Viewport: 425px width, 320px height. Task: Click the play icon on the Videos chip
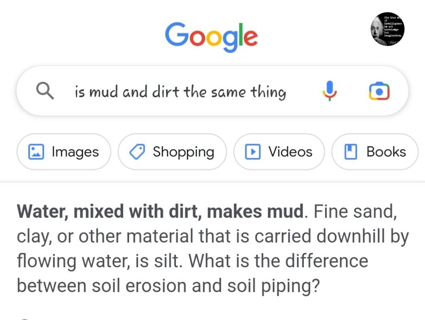252,152
